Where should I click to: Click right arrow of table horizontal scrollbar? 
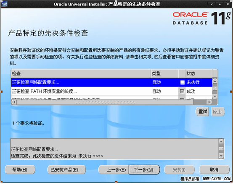coord(209,102)
